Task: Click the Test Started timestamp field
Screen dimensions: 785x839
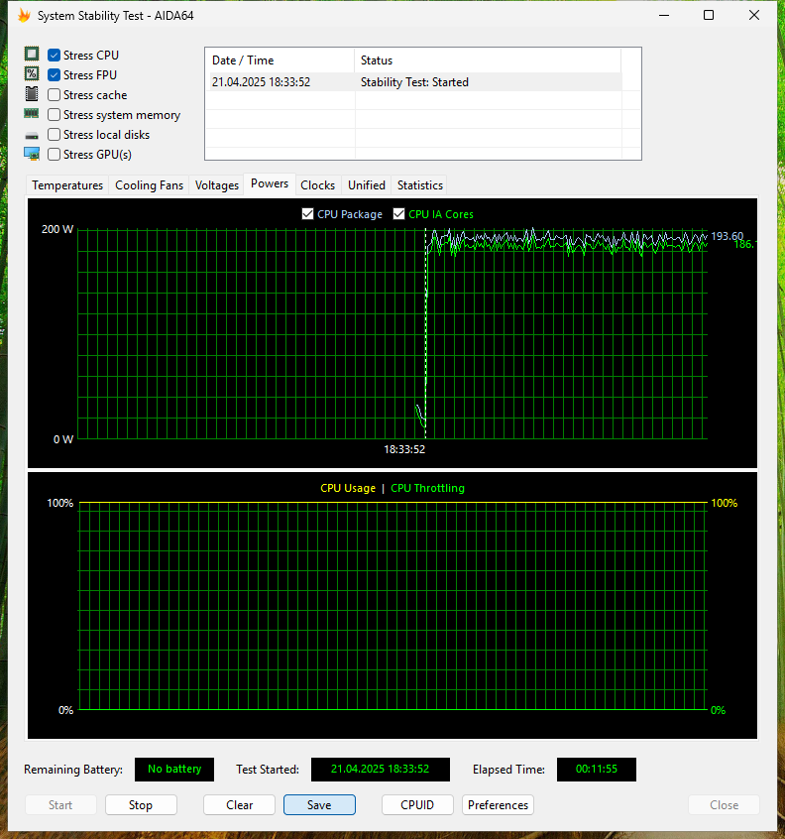Action: coord(381,769)
